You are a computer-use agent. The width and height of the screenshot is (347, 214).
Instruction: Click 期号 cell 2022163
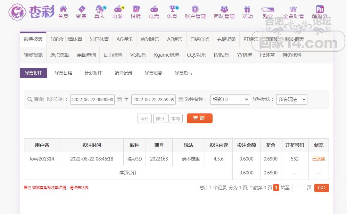[x=159, y=159]
